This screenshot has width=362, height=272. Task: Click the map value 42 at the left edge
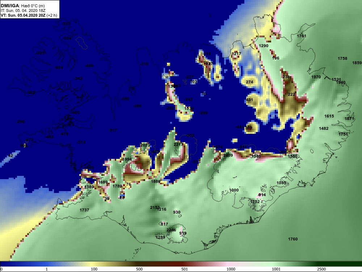pyautogui.click(x=10, y=156)
